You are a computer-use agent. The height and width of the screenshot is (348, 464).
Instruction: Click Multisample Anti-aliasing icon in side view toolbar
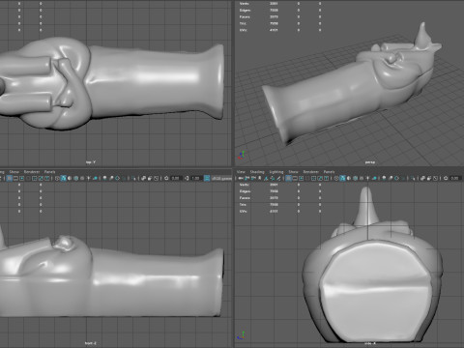tap(397, 178)
